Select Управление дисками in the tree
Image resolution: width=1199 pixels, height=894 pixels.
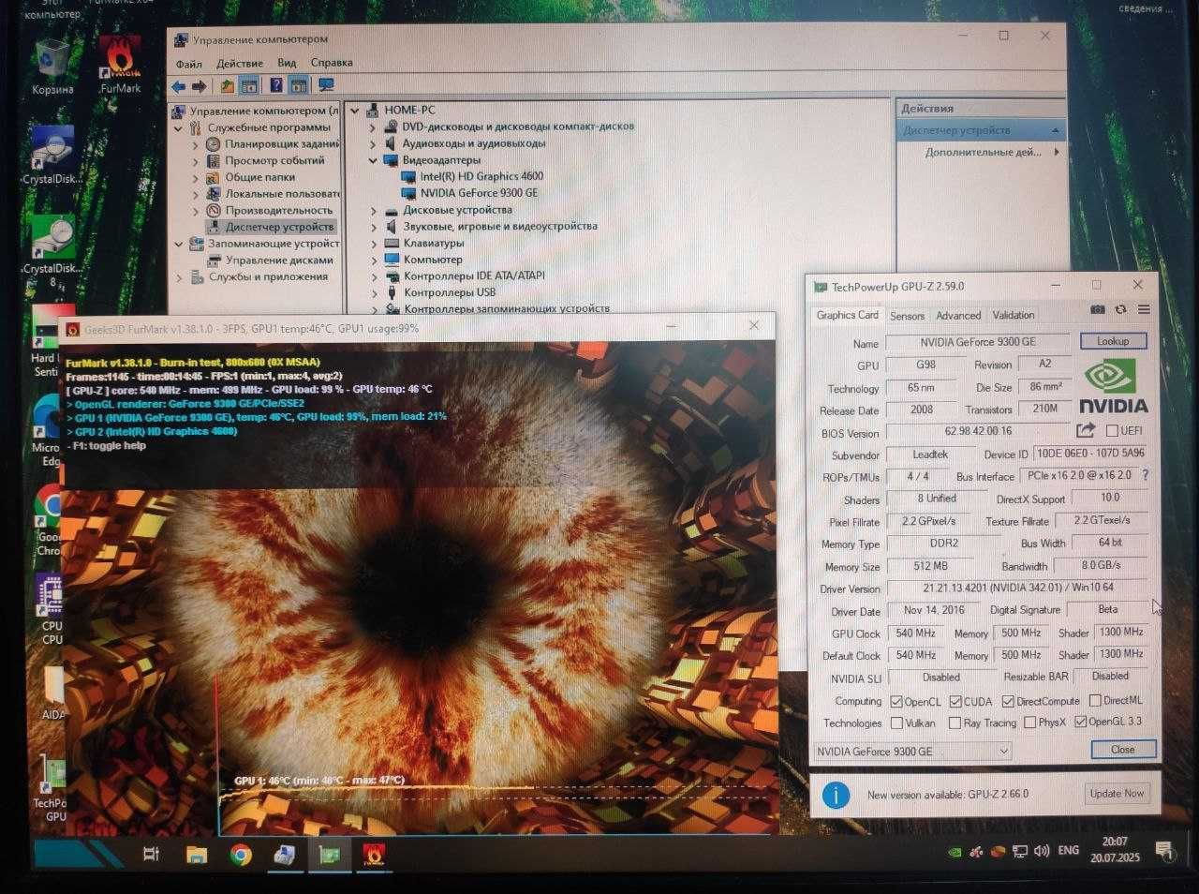pos(279,261)
